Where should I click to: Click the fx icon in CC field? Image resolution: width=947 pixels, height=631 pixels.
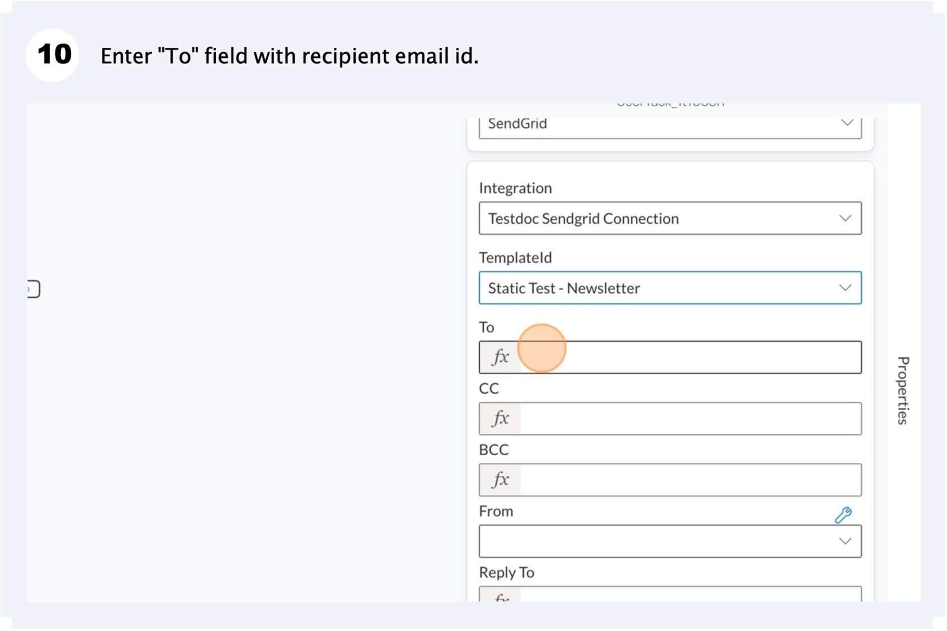pyautogui.click(x=500, y=419)
